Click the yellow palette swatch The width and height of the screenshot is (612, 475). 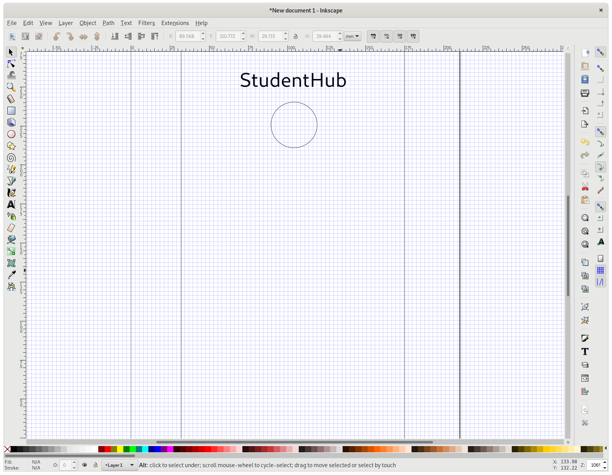[x=120, y=449]
